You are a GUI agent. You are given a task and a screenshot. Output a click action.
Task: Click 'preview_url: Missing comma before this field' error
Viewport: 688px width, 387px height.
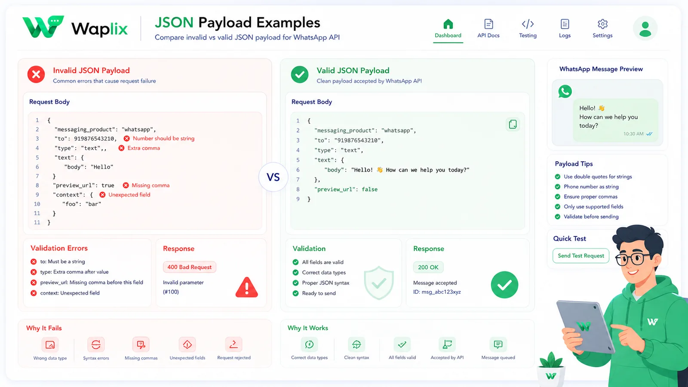click(x=87, y=283)
